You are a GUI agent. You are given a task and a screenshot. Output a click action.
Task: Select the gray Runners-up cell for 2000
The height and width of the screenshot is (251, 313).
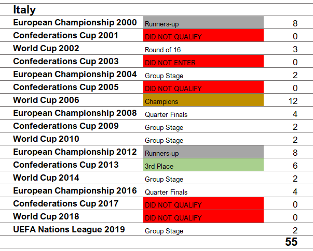click(x=203, y=22)
